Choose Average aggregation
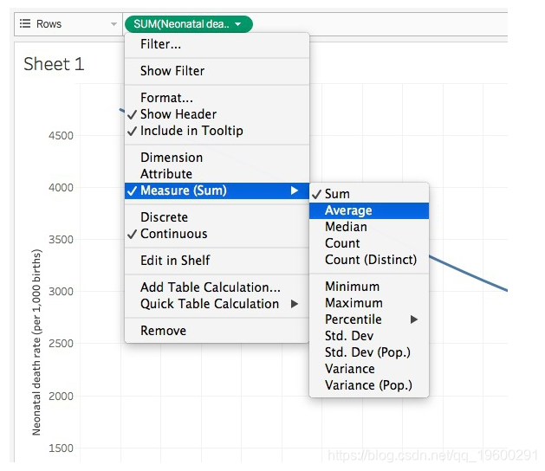Screen dimensions: 545x471 point(369,210)
